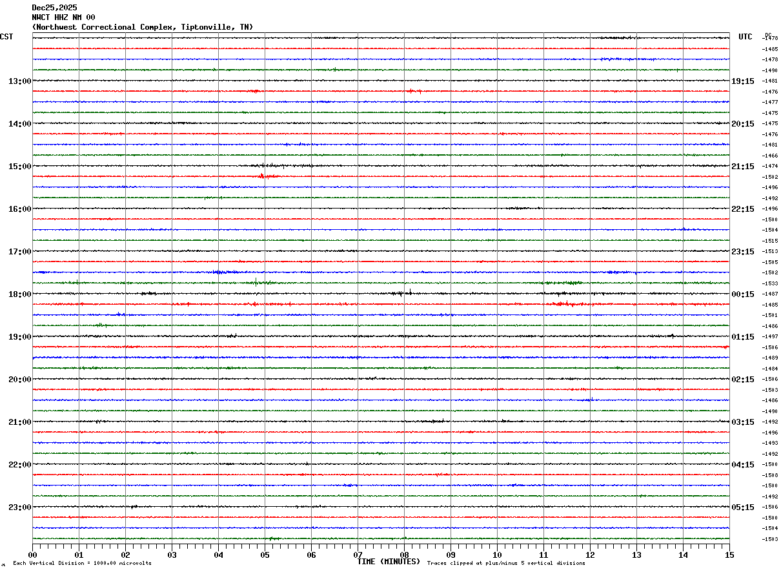Click the 23:15 UTC time label

[x=743, y=252]
